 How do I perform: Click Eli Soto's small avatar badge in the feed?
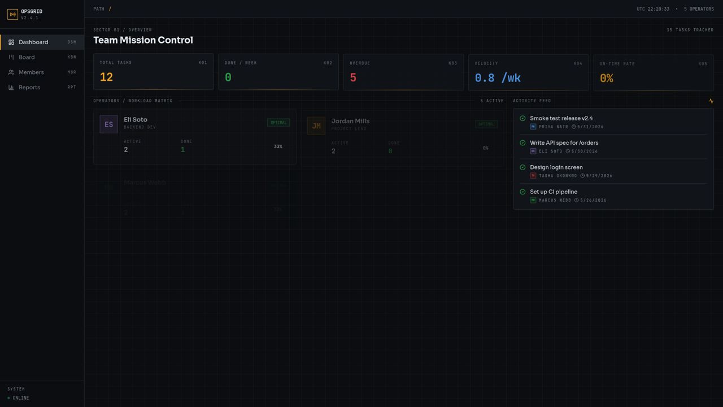click(x=533, y=151)
